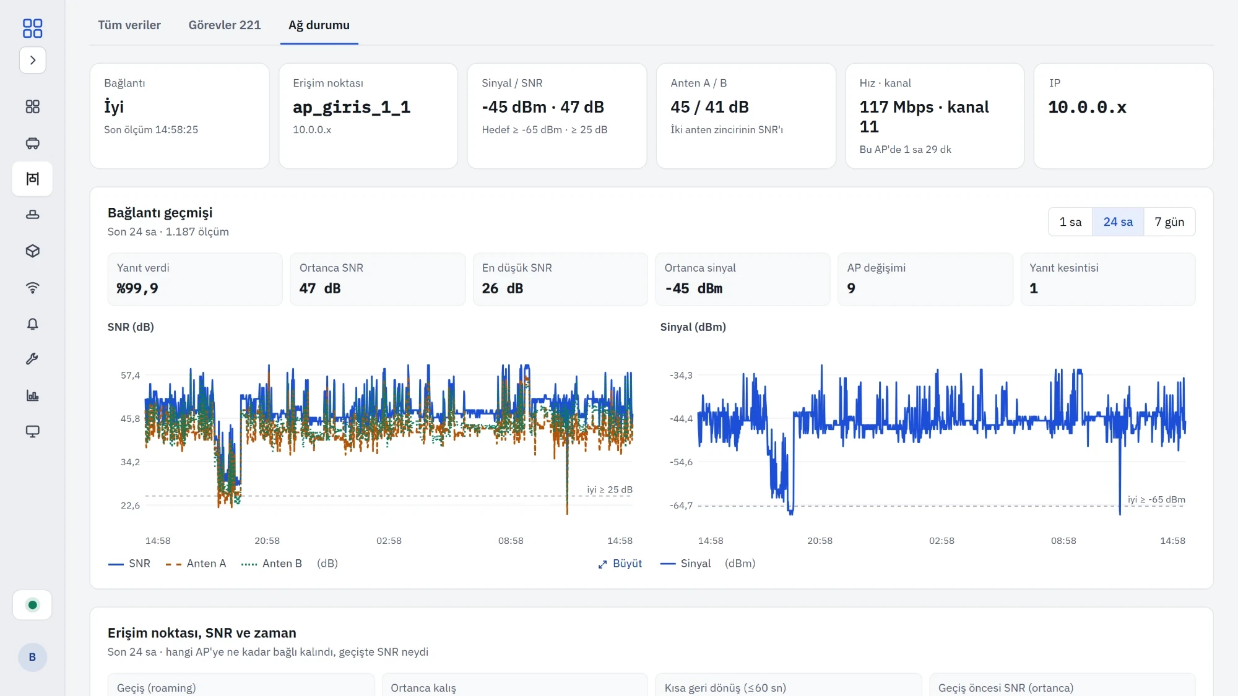Viewport: 1238px width, 696px height.
Task: Open the user avatar labeled B
Action: click(32, 657)
